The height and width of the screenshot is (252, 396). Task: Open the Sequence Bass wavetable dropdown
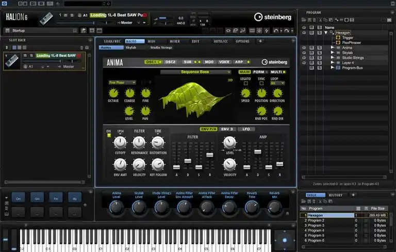(195, 72)
